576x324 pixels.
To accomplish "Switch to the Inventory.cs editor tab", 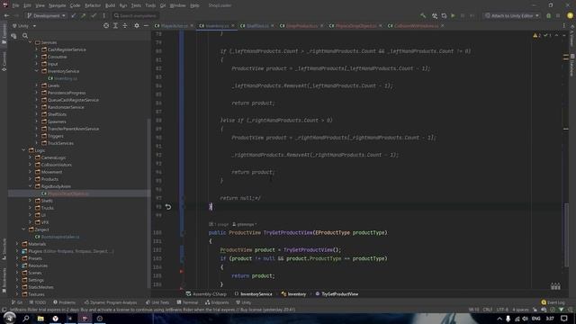I will click(217, 26).
